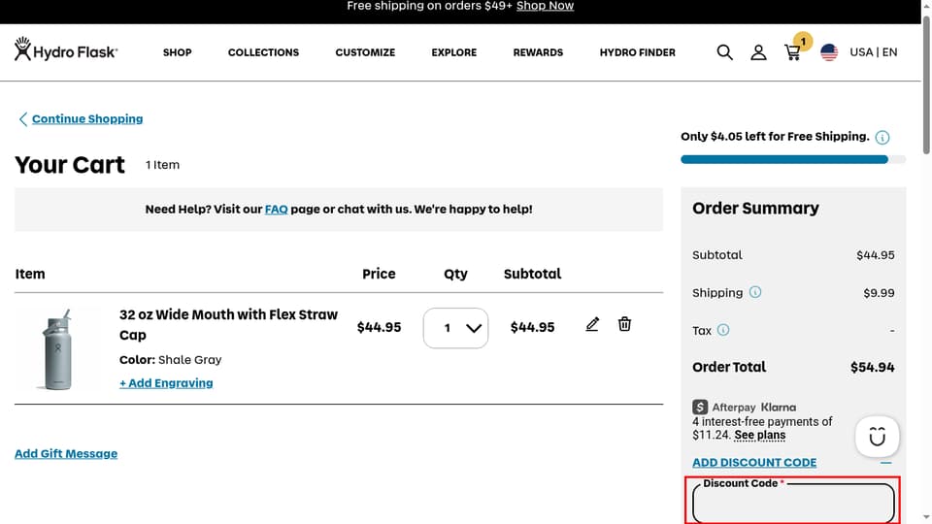Open the SHOP menu
Image resolution: width=932 pixels, height=524 pixels.
coord(177,52)
